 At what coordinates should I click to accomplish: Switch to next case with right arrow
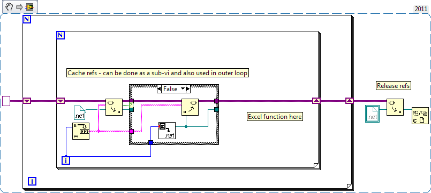coord(188,89)
